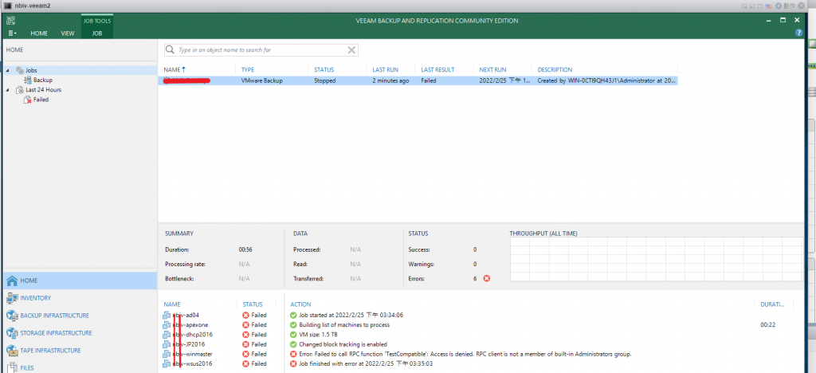Open the JOB ribbon tab
This screenshot has width=816, height=373.
point(96,33)
